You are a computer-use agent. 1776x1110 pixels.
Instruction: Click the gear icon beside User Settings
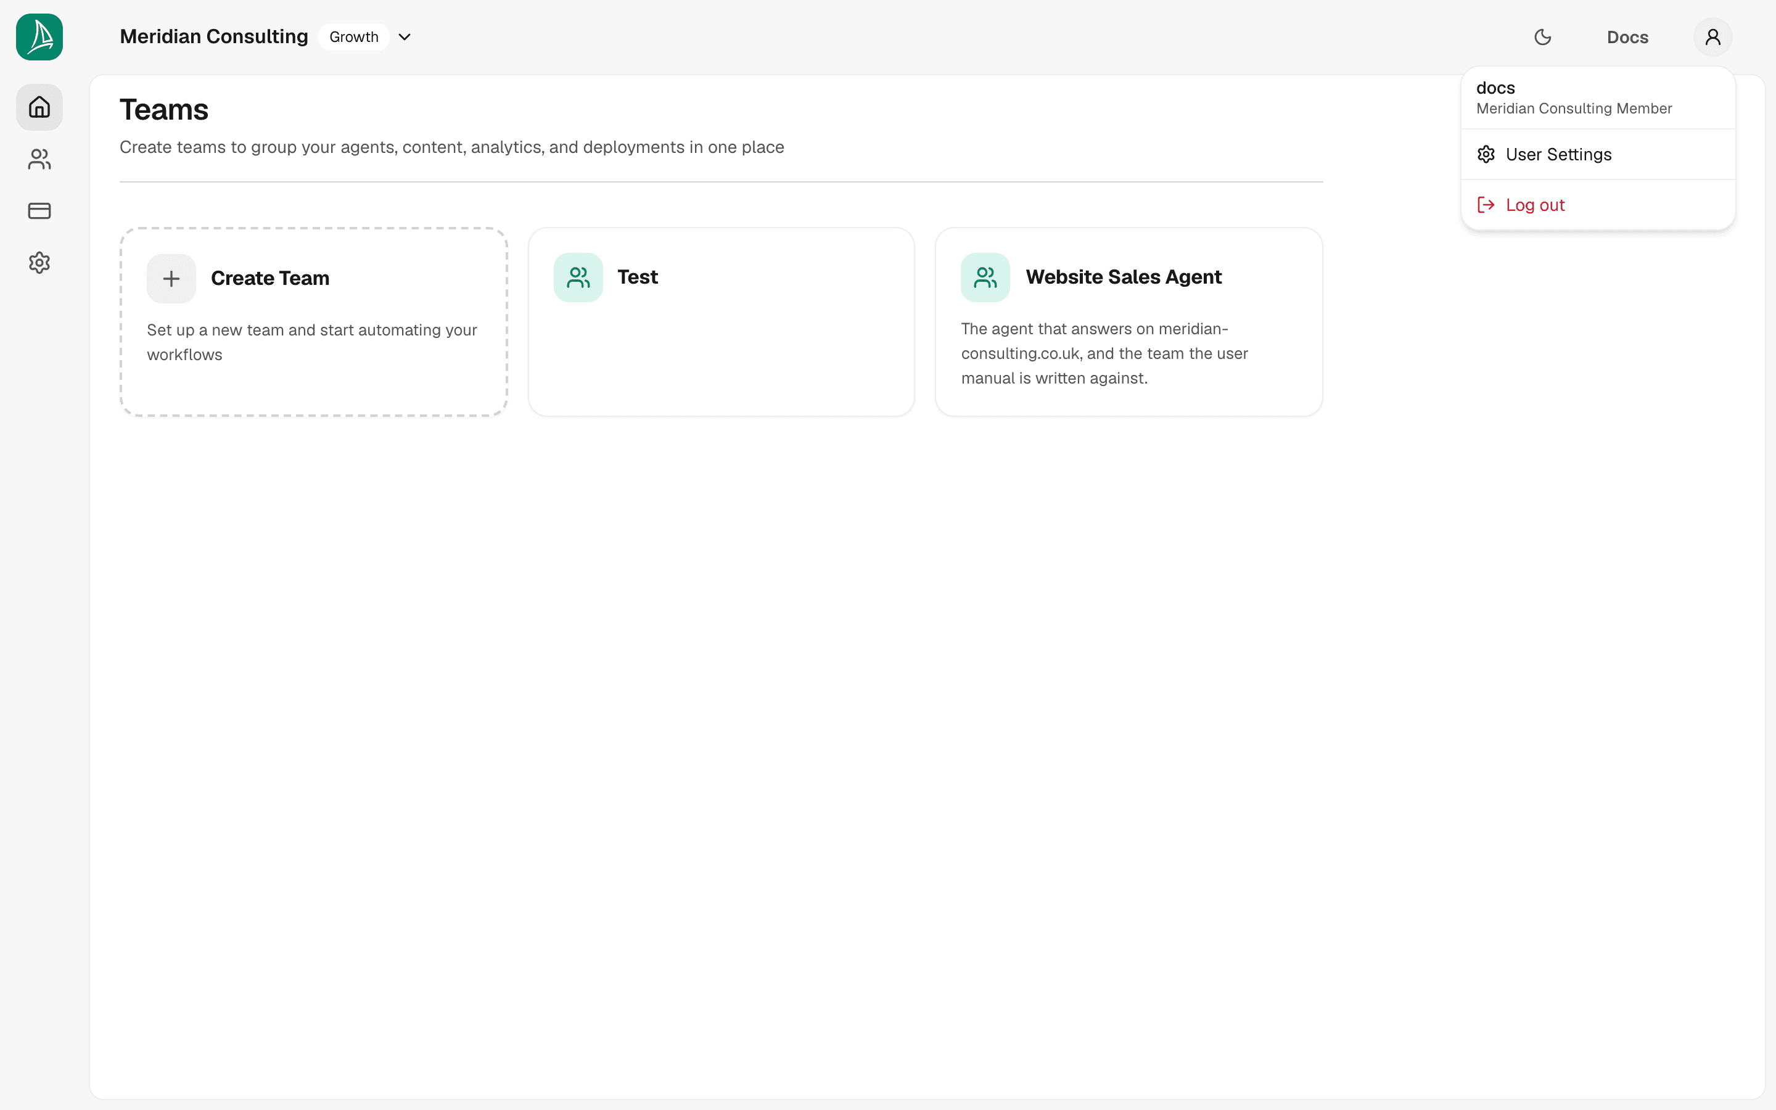click(1486, 154)
